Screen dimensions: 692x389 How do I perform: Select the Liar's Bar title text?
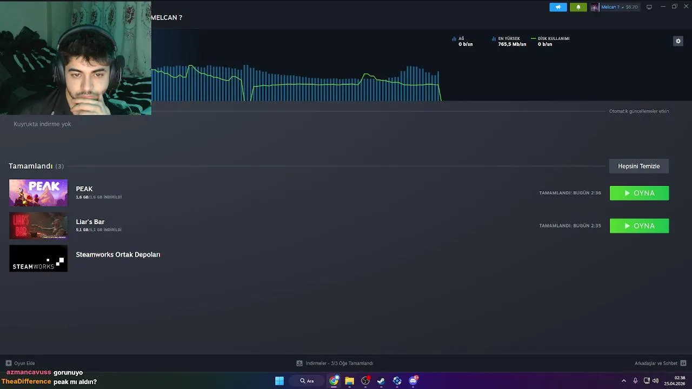pos(90,222)
